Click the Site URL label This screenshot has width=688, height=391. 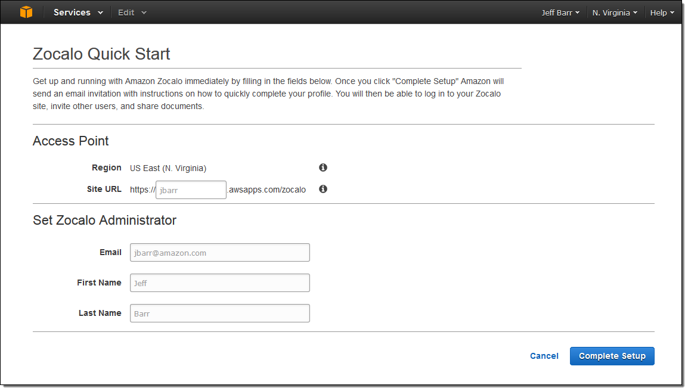pos(104,189)
